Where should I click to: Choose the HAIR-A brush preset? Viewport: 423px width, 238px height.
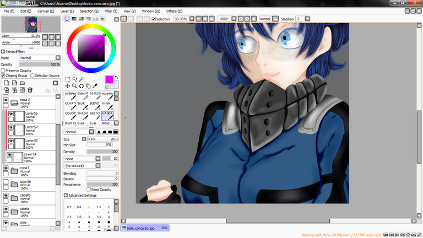point(107,116)
